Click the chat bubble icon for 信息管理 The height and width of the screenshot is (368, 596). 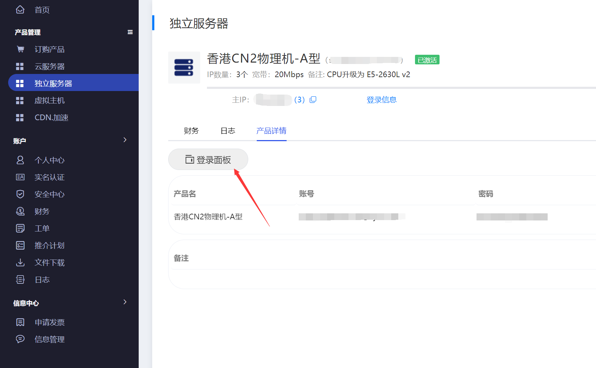coord(20,340)
